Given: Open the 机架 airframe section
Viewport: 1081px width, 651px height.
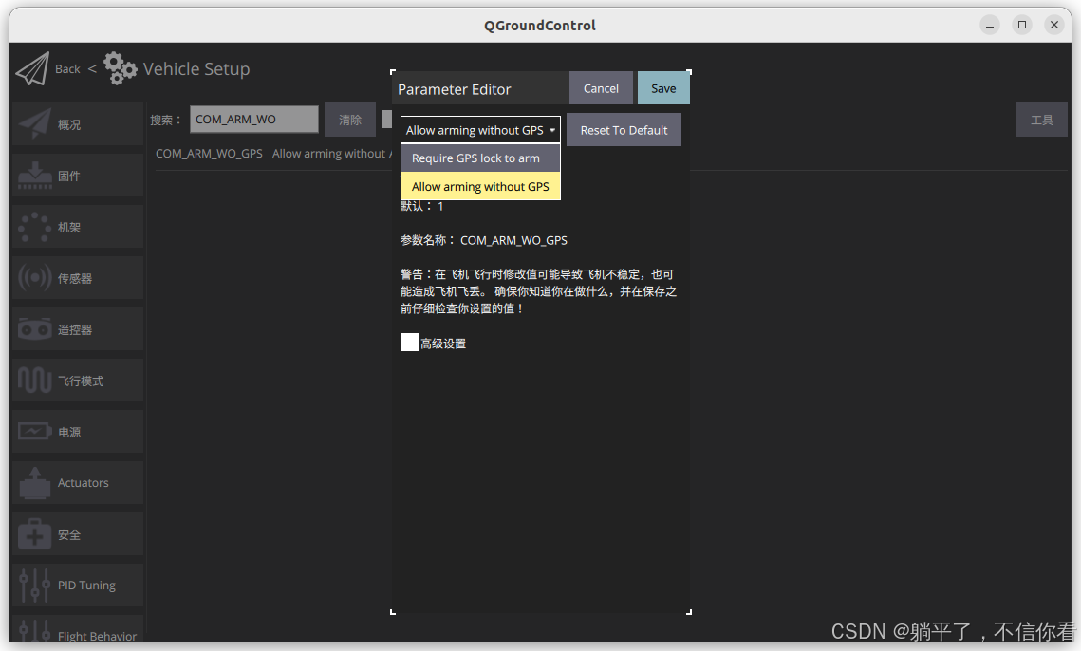Looking at the screenshot, I should pos(77,227).
